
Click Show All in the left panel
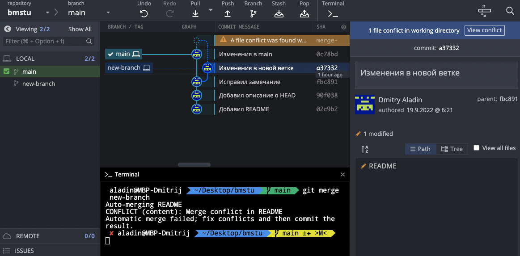[80, 29]
